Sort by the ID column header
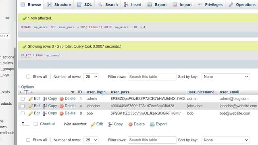Image resolution: width=258 pixels, height=145 pixels. [x=80, y=92]
